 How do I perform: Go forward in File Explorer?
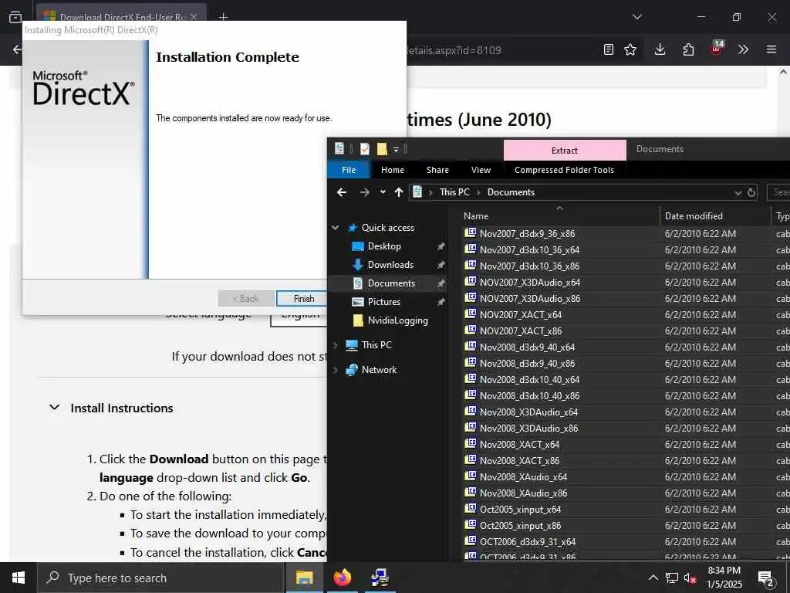pyautogui.click(x=364, y=192)
